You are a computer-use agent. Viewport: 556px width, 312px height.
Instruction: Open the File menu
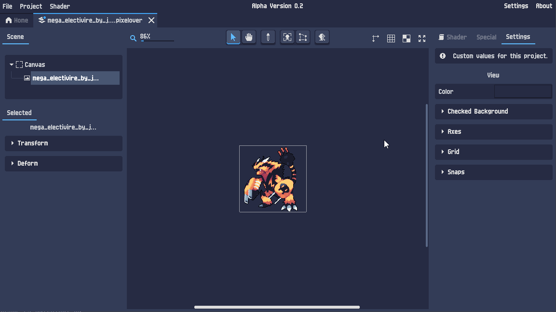click(x=7, y=6)
